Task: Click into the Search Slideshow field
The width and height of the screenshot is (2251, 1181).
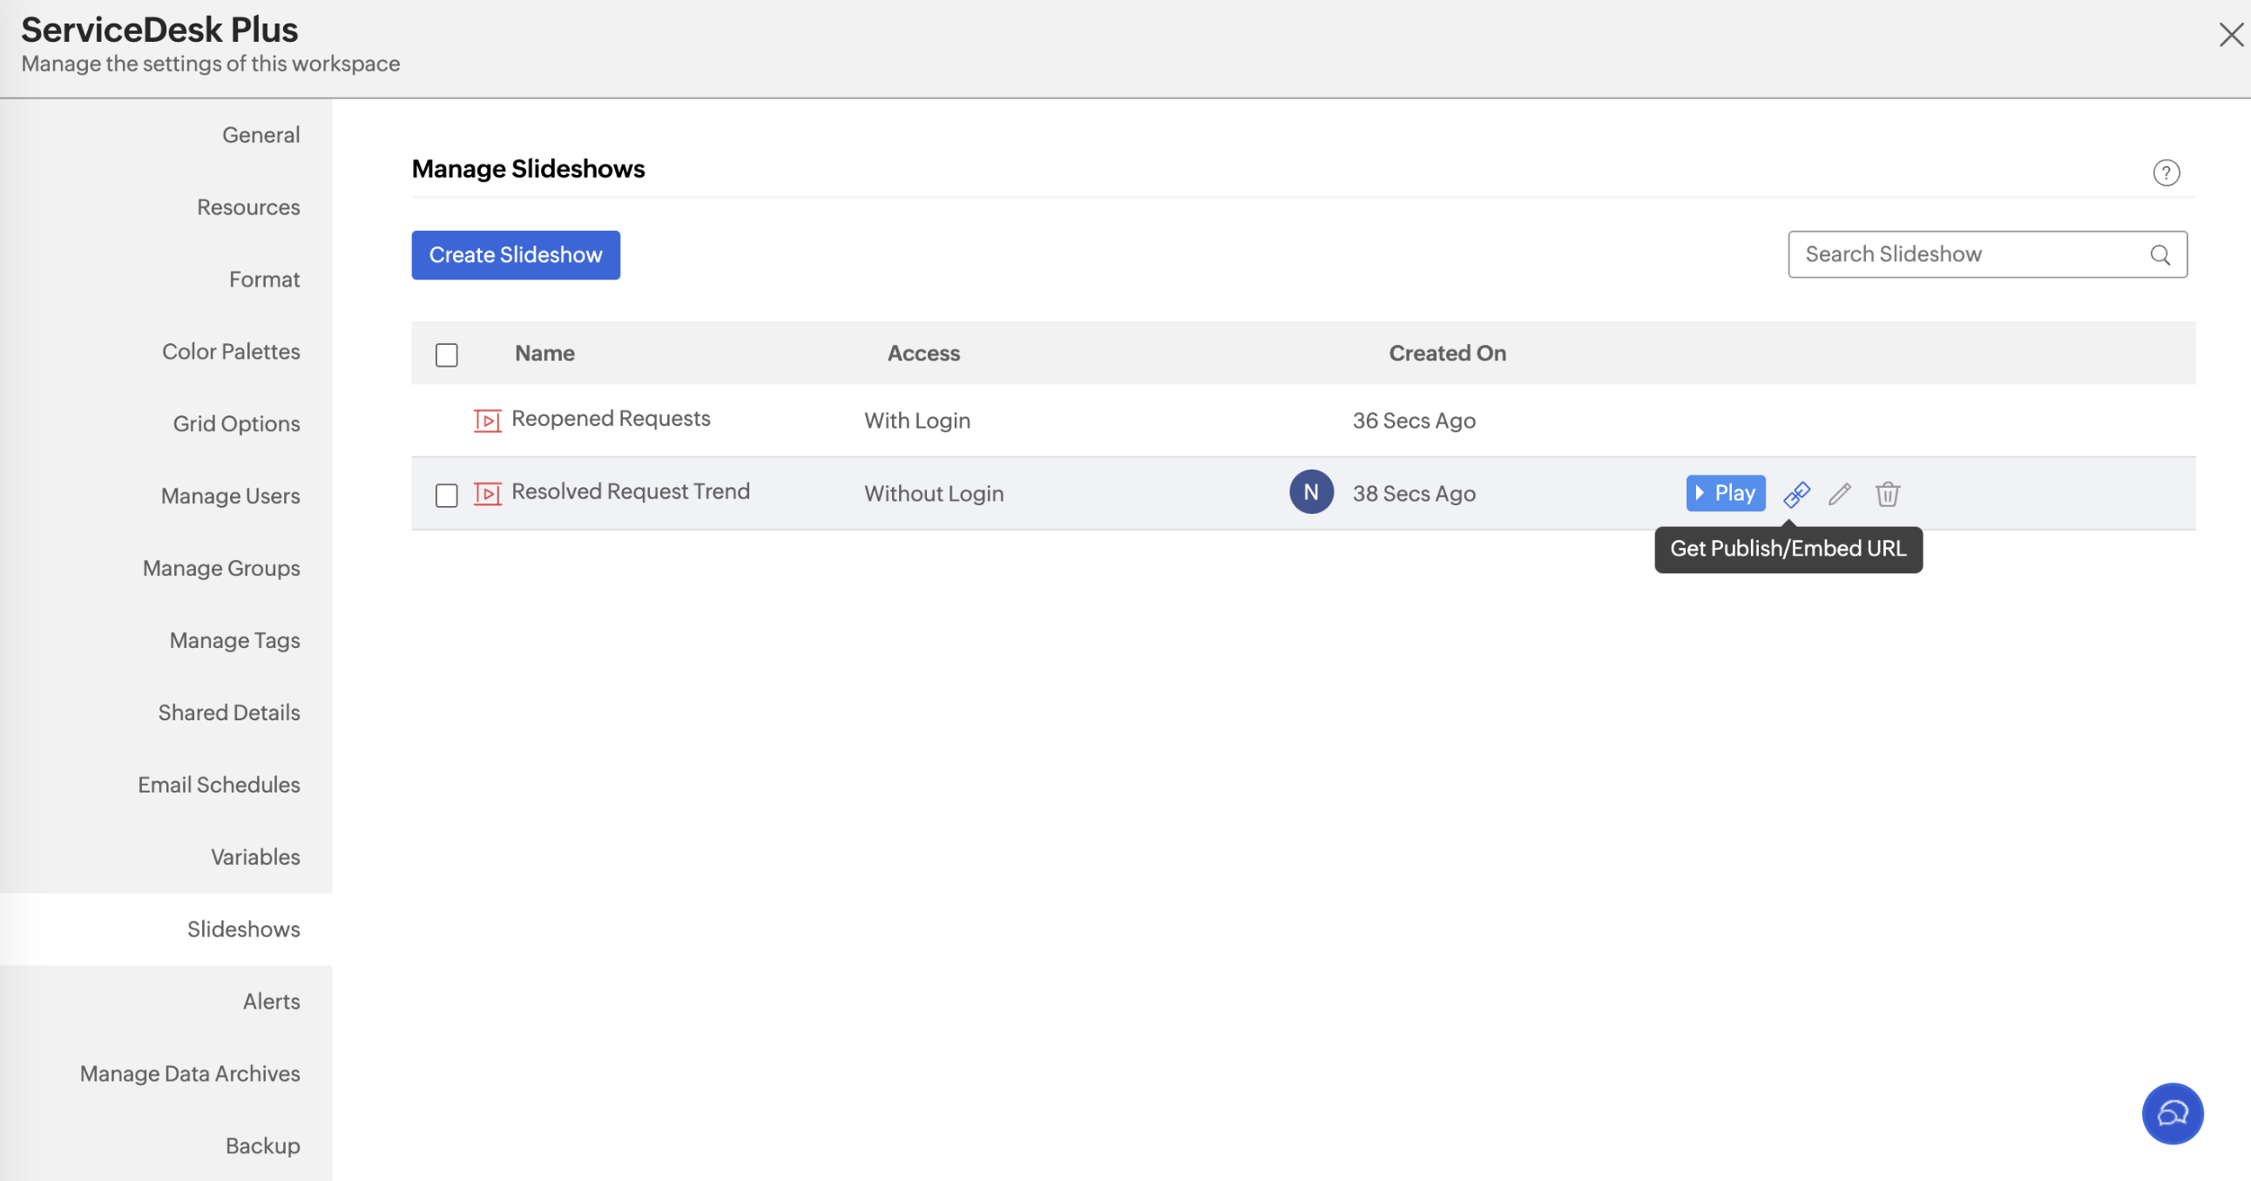Action: pyautogui.click(x=1966, y=255)
